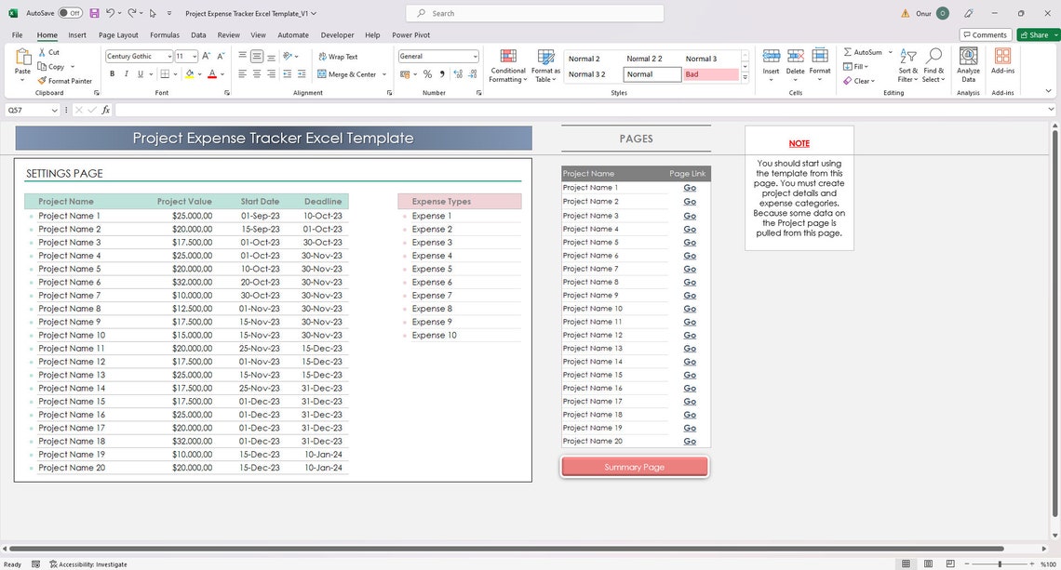
Task: Follow the Go link for Project Name 1
Action: [690, 188]
